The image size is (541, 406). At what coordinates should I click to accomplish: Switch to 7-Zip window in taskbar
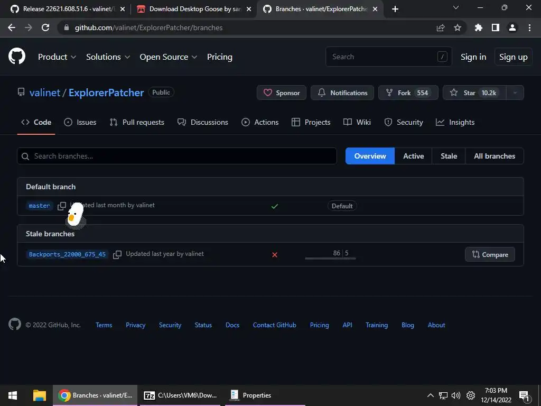pos(180,395)
